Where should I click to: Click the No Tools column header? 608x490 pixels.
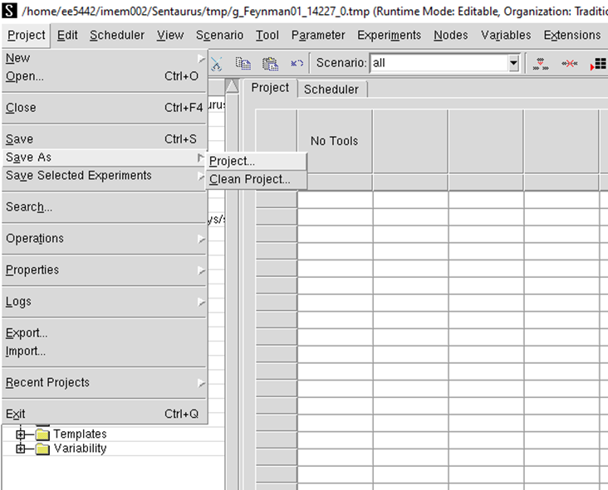[334, 141]
